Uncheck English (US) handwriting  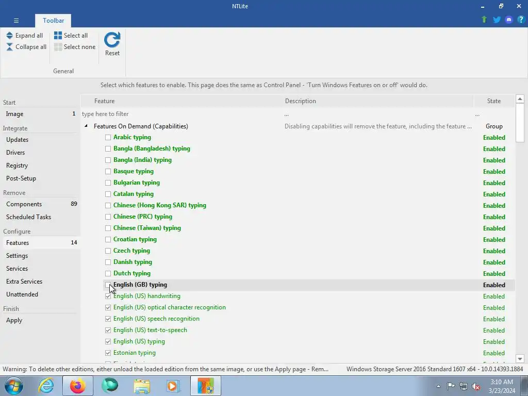coord(108,296)
